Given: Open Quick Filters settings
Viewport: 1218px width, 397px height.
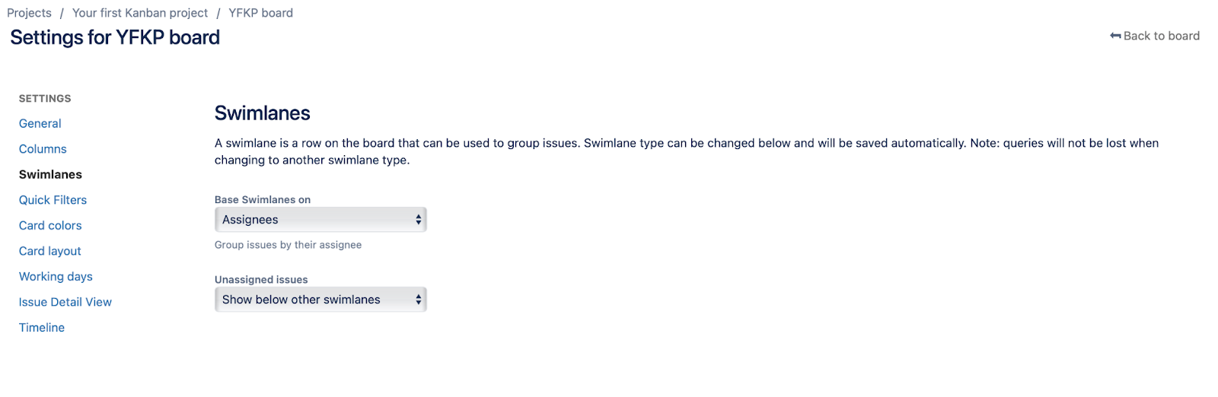Looking at the screenshot, I should point(53,200).
